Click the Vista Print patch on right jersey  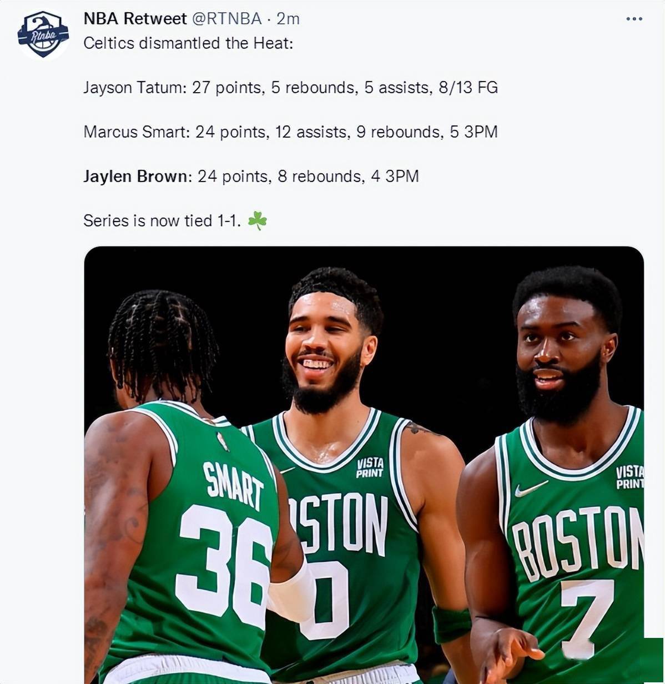pos(629,477)
